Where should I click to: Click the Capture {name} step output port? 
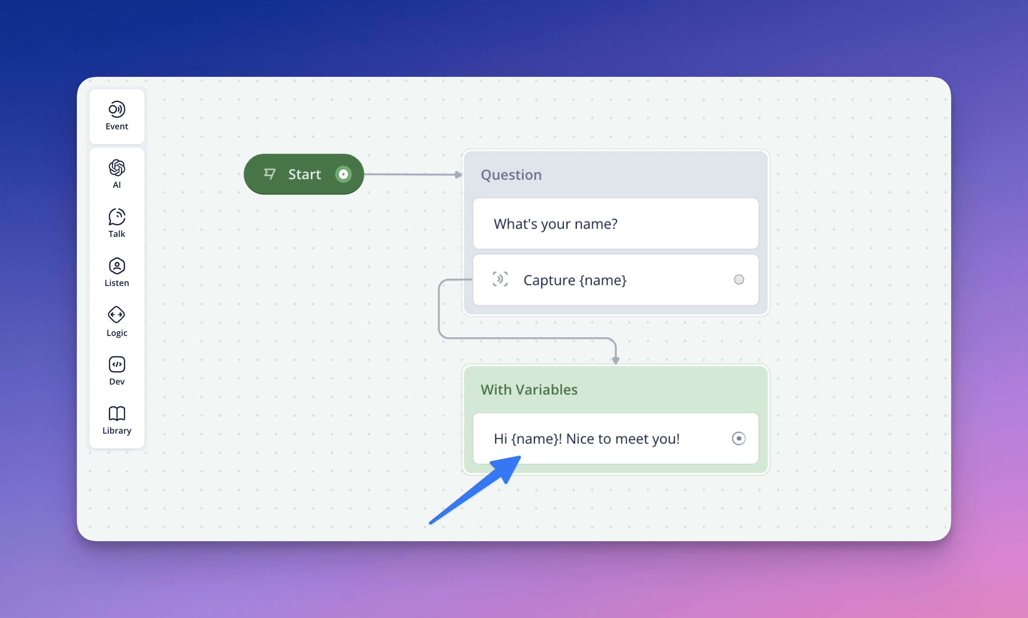(x=739, y=280)
